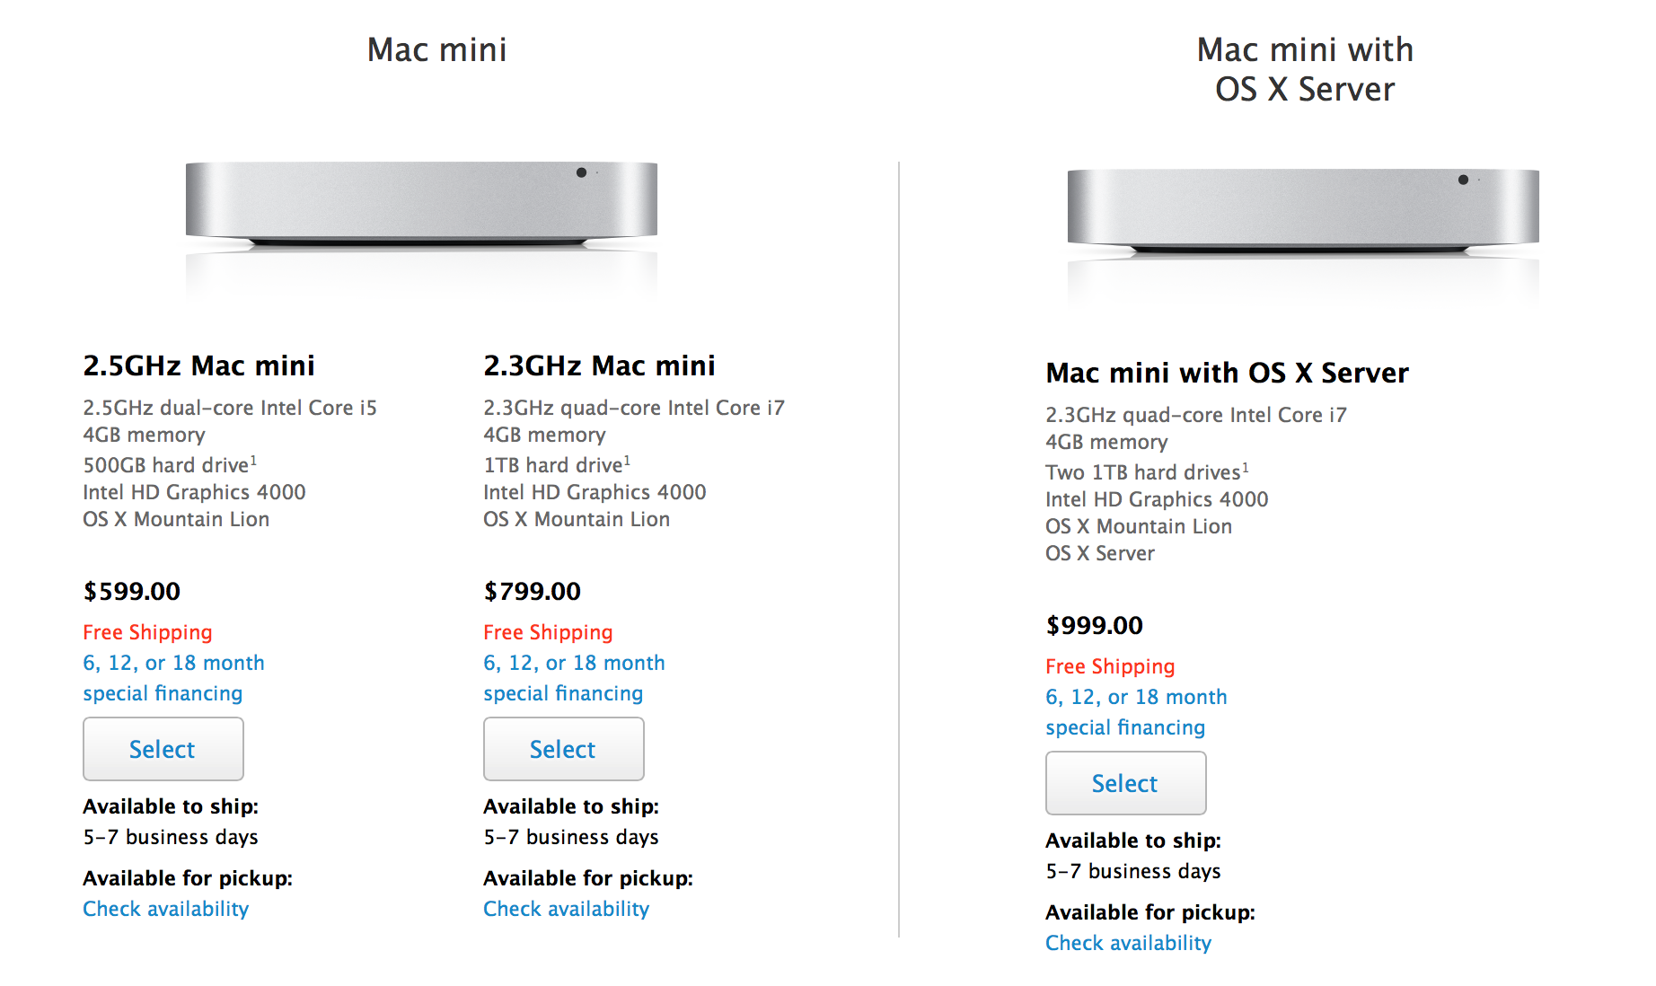
Task: Select the Mac mini with OS X Server
Action: 1125,782
